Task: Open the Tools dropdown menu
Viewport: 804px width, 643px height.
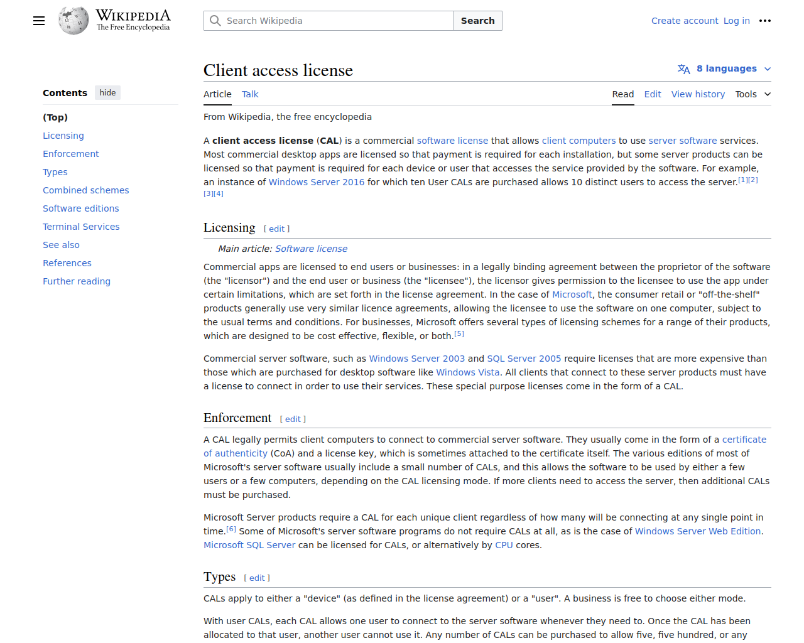Action: (x=752, y=94)
